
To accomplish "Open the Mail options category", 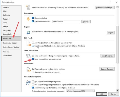I will coord(11,11).
